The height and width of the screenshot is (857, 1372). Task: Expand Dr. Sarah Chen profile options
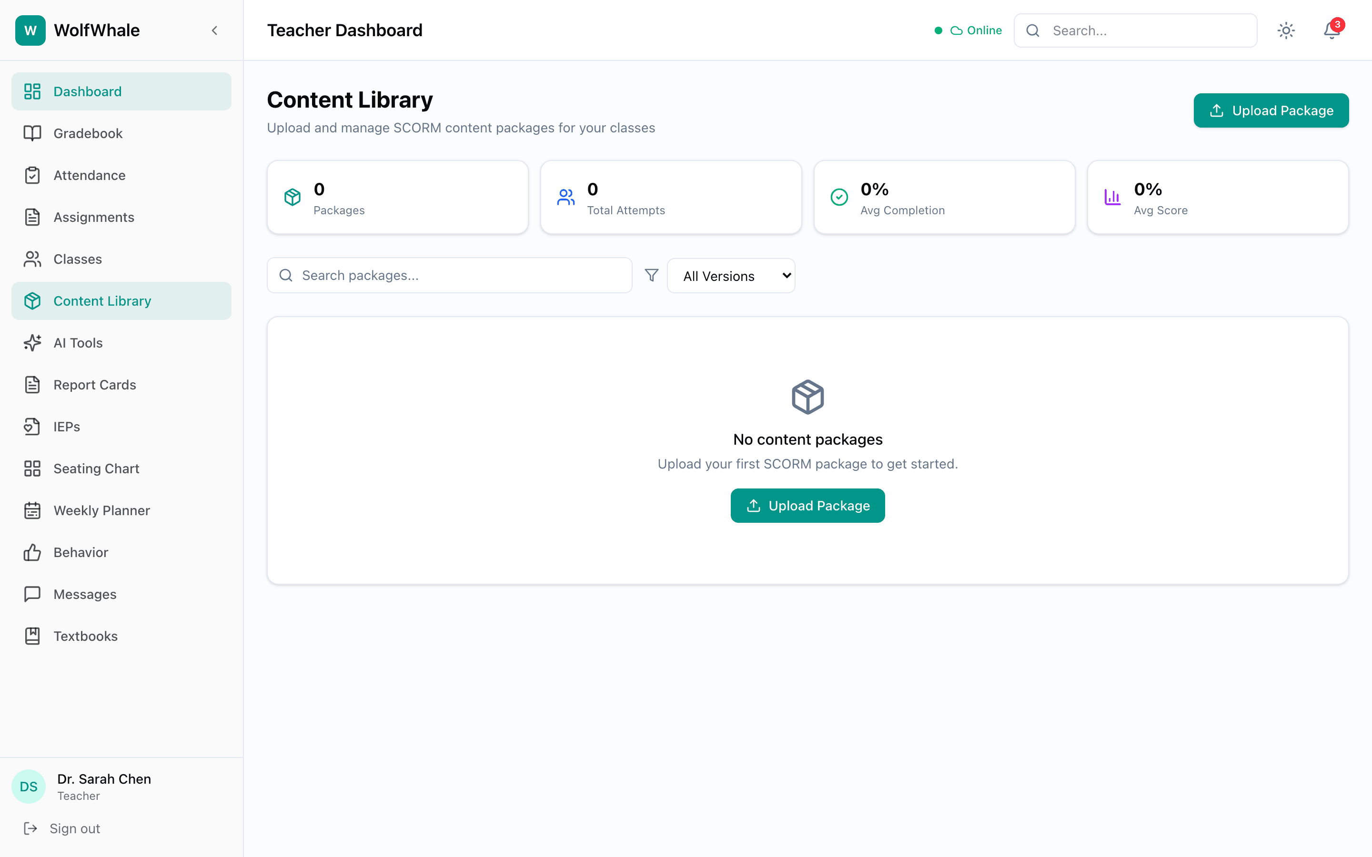click(x=104, y=786)
